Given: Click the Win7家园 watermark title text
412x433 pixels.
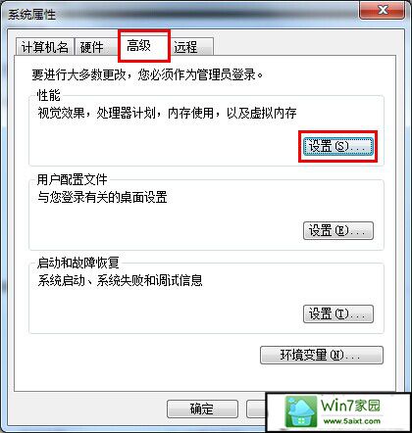Looking at the screenshot, I should (351, 406).
